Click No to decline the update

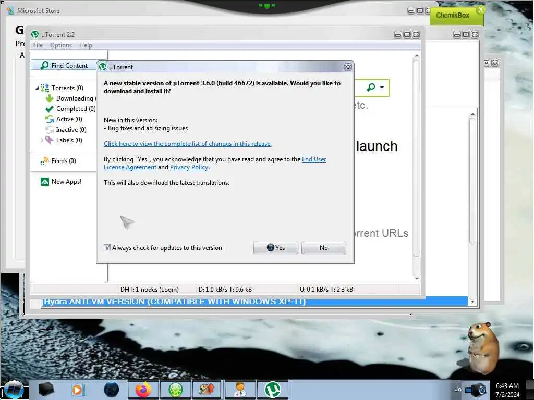pos(323,247)
